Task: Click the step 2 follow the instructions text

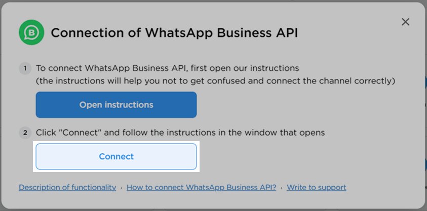Action: [180, 133]
